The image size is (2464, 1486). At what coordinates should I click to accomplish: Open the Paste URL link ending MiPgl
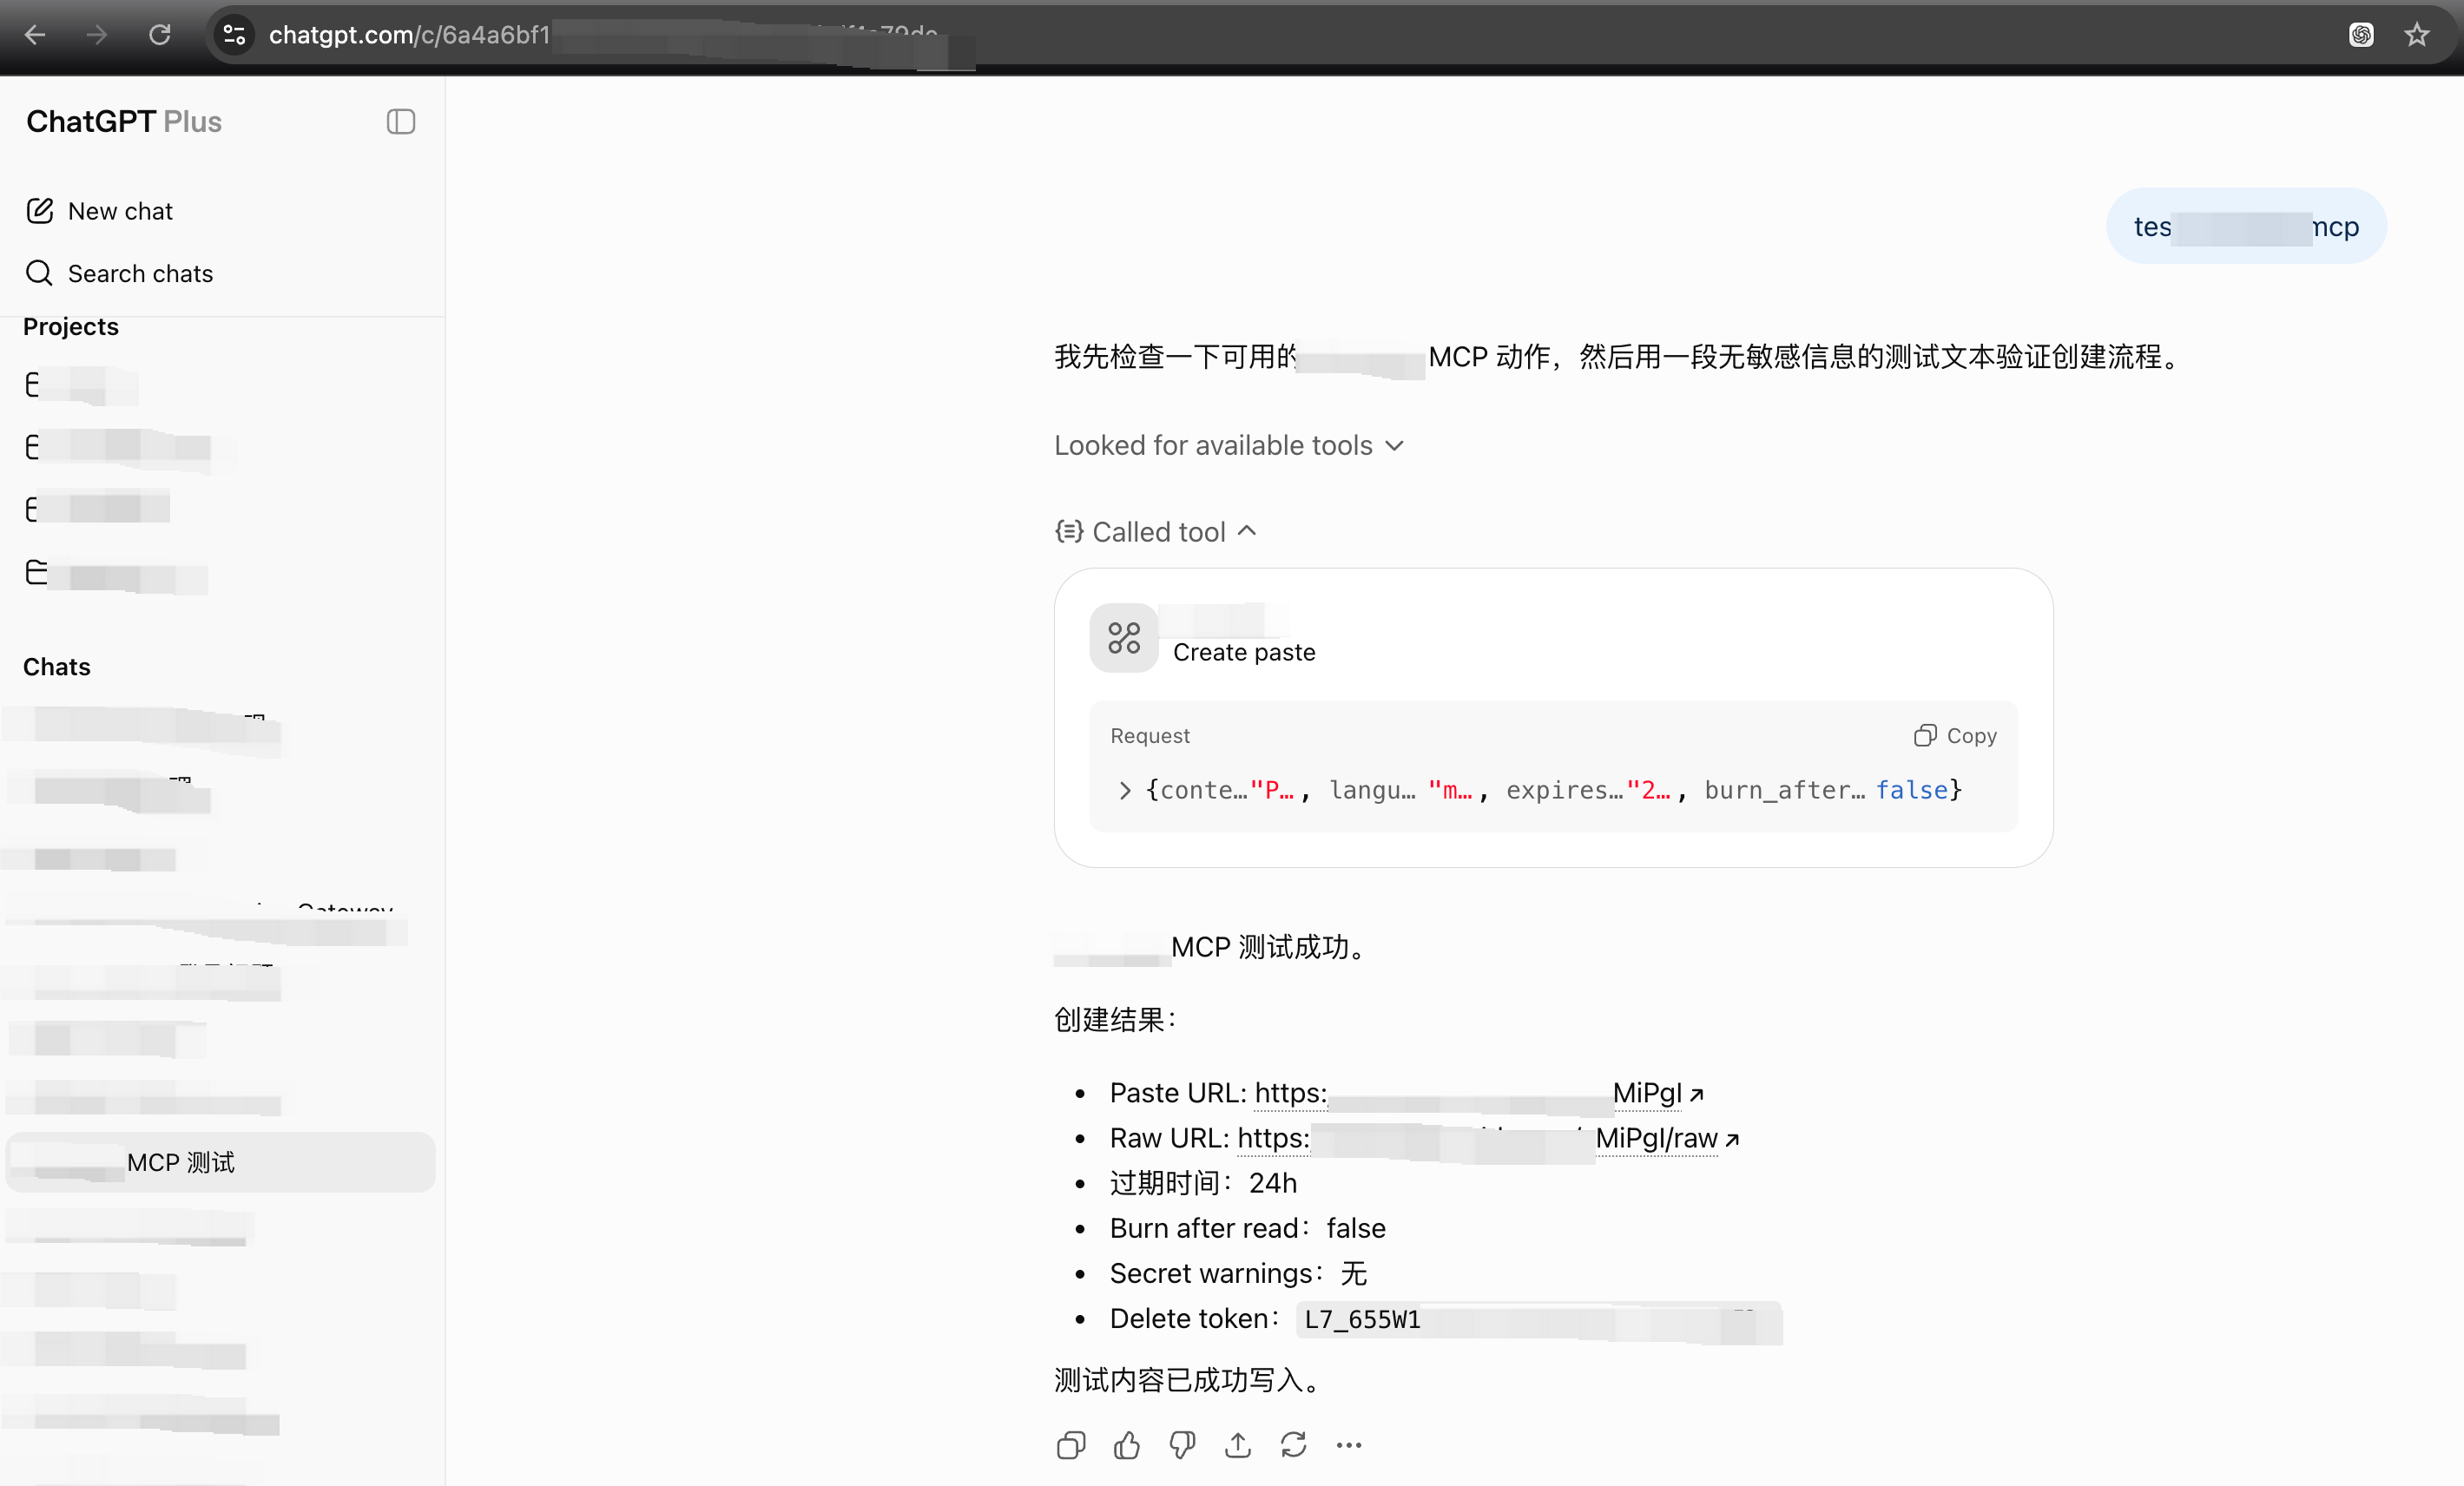pos(1480,1093)
